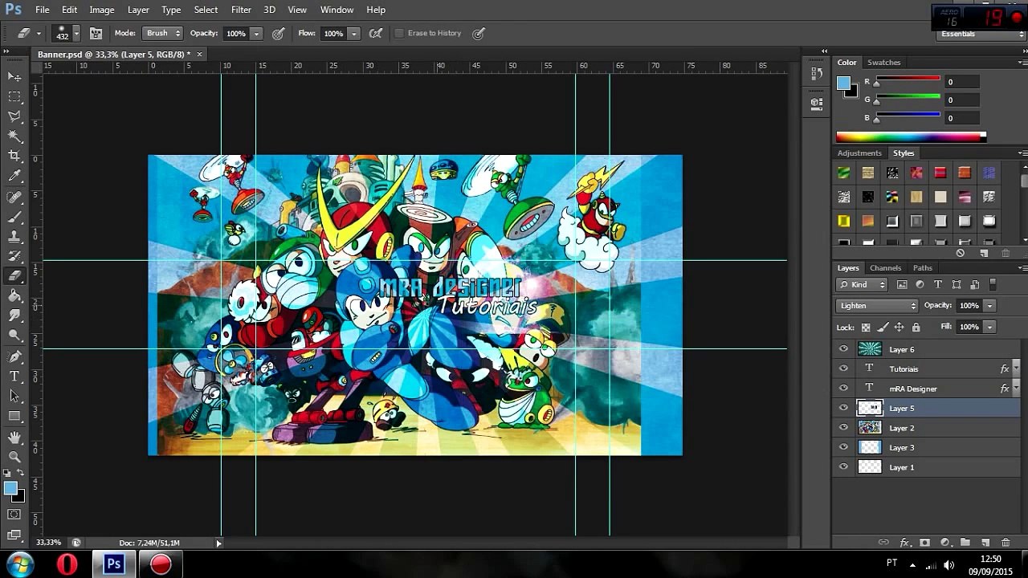Click the Photoshop icon in the taskbar
The image size is (1028, 578).
[x=114, y=564]
